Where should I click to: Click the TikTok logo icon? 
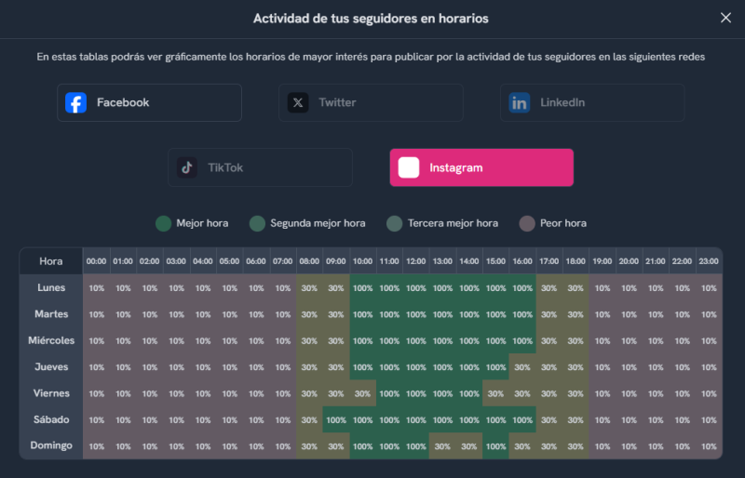(x=187, y=167)
